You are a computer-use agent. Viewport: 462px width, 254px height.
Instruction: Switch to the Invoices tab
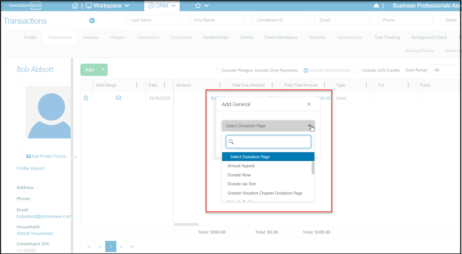(x=91, y=37)
